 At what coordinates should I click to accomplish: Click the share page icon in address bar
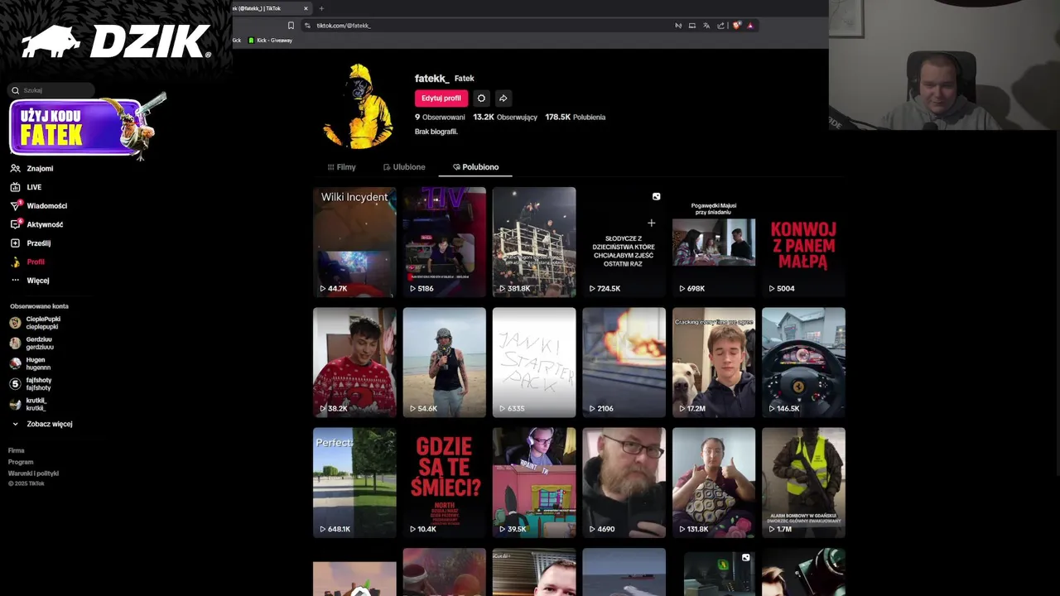tap(720, 26)
